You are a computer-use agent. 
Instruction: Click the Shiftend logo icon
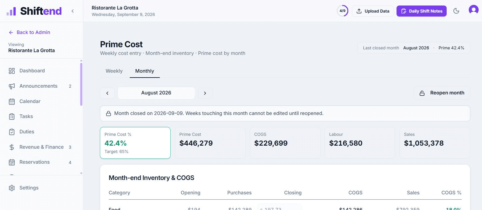[11, 11]
